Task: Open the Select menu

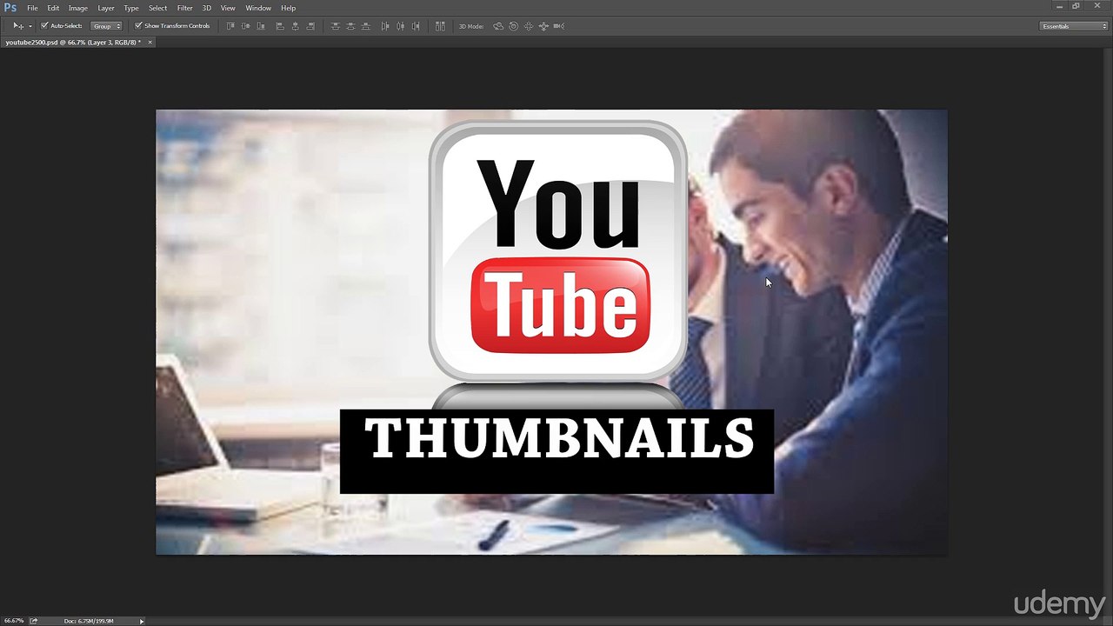Action: click(x=157, y=8)
